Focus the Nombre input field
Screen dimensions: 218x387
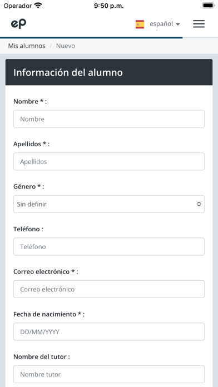109,119
